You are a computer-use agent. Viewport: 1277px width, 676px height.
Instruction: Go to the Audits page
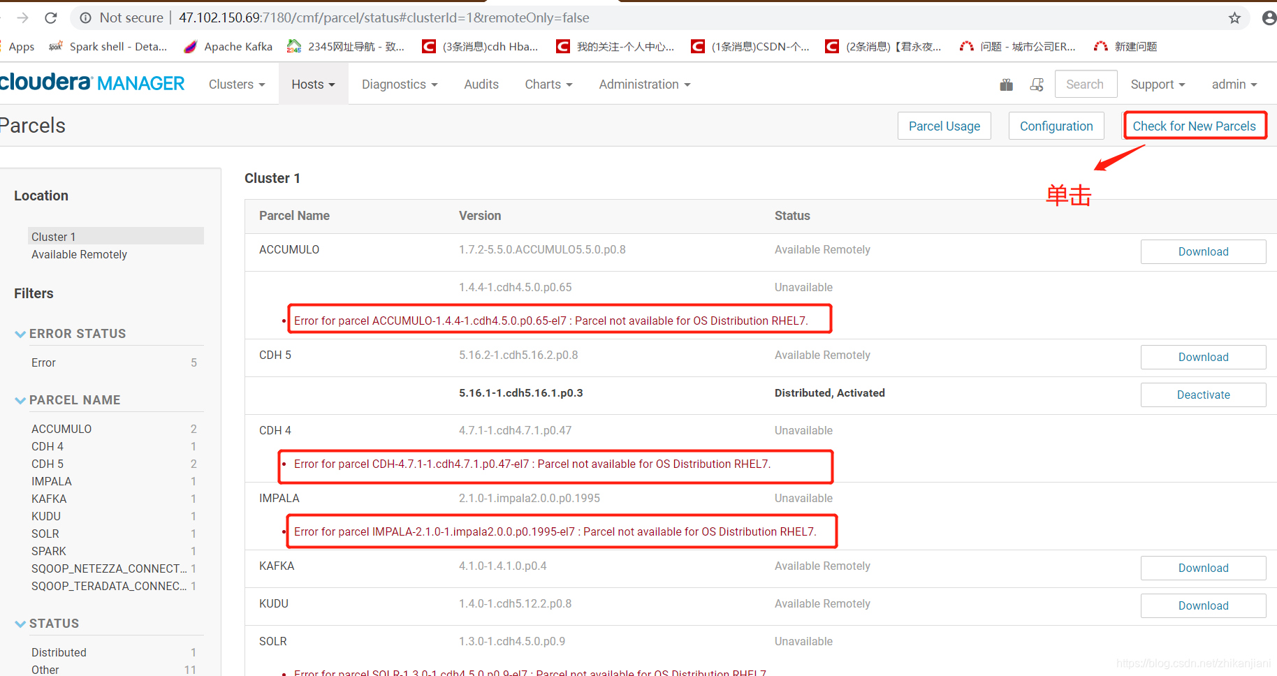coord(481,84)
